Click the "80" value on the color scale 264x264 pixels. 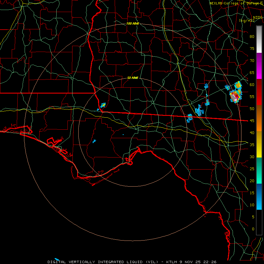tap(252, 37)
